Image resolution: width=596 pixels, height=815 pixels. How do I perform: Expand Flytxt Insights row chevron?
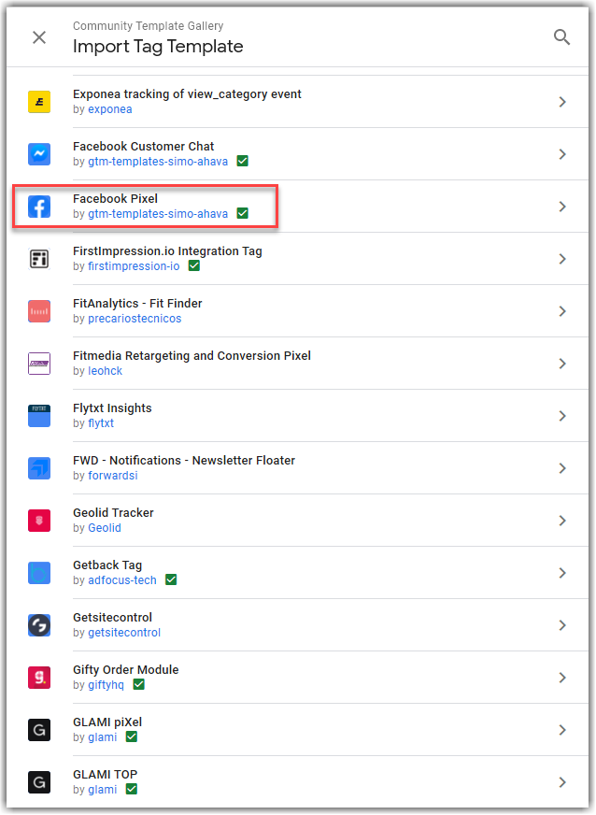(x=562, y=416)
